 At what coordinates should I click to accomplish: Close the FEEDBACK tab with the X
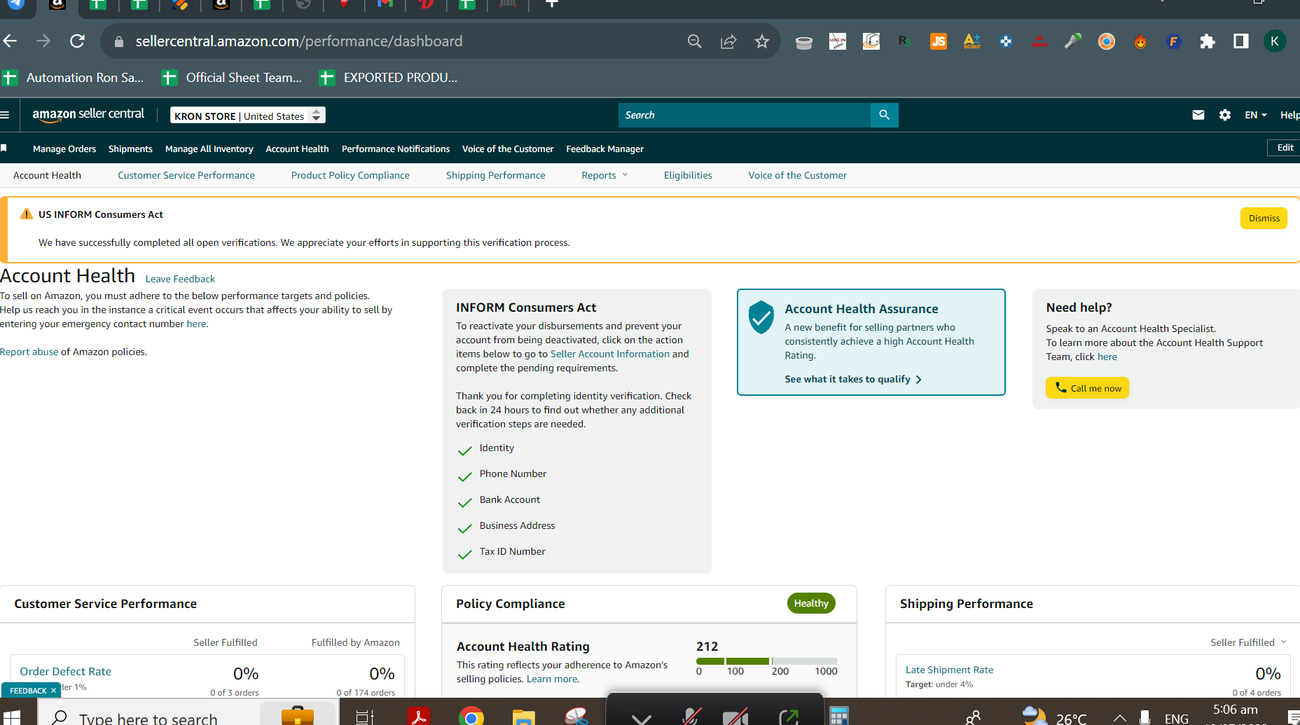pyautogui.click(x=53, y=691)
